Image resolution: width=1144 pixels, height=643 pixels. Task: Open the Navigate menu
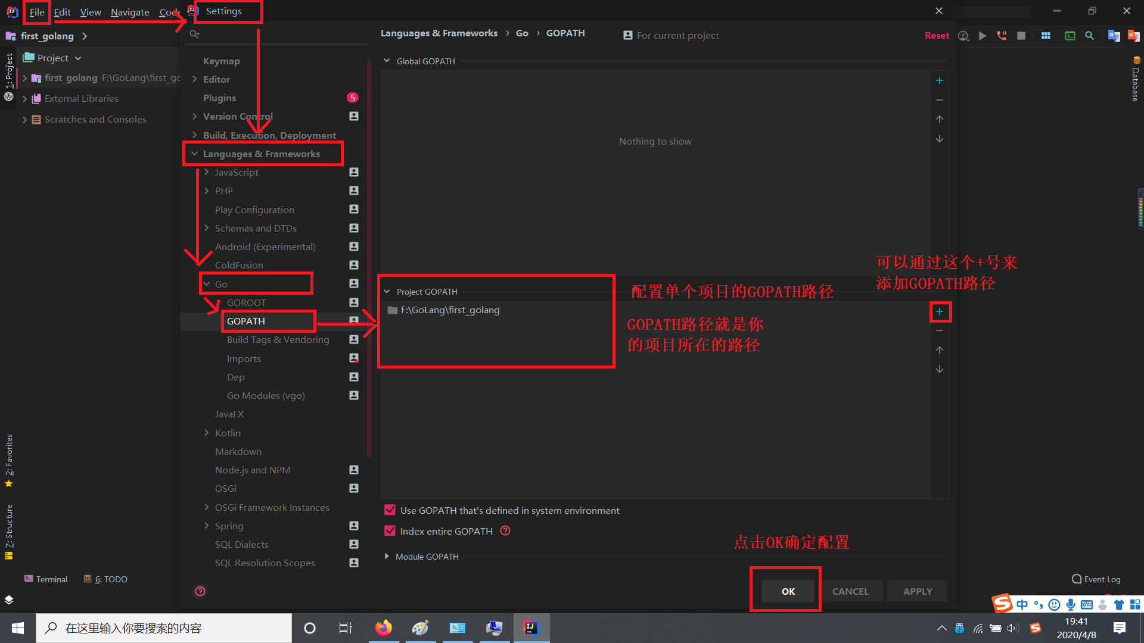click(130, 12)
